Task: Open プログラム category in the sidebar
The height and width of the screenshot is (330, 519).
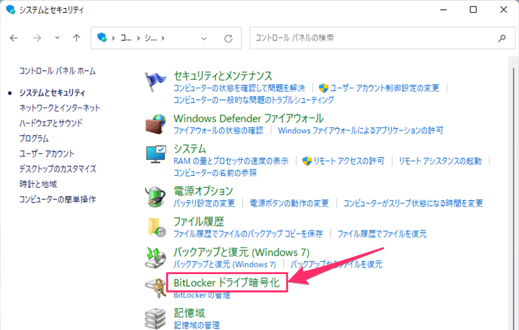Action: coord(34,138)
